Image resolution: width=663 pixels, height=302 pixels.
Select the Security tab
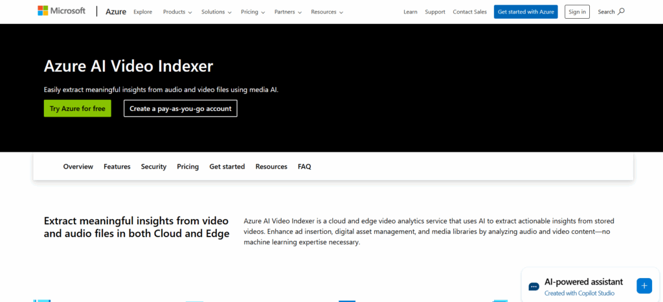pyautogui.click(x=154, y=167)
